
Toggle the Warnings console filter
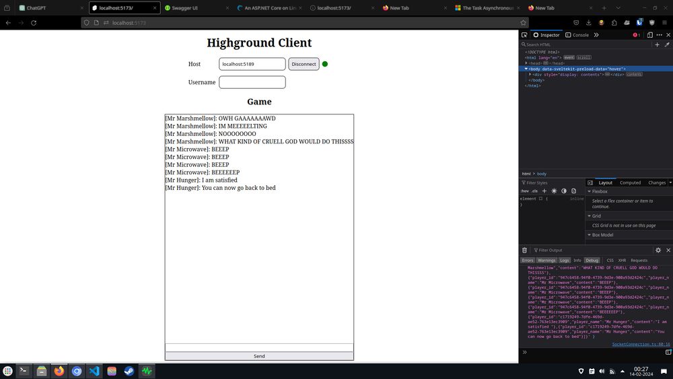[546, 260]
